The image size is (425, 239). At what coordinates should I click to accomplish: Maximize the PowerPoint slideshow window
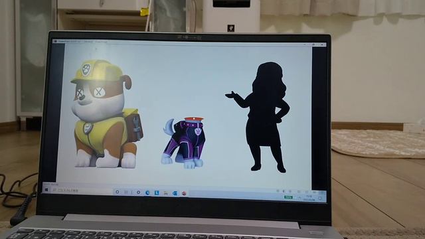coord(313,44)
